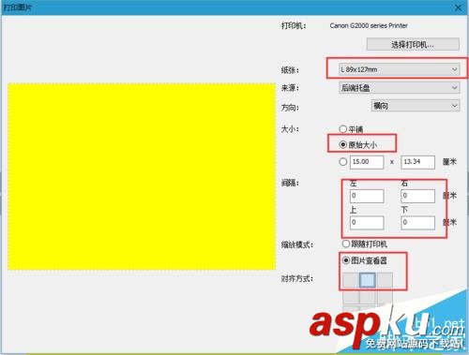Screen dimensions: 469x355
Task: Open the 方向 orientation dropdown
Action: point(416,106)
